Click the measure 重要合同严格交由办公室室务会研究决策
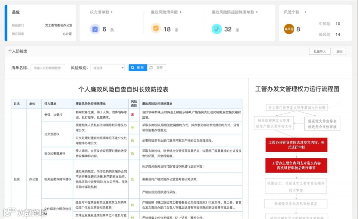The image size is (358, 219). [x=170, y=179]
